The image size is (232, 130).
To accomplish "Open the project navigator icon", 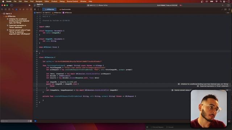I will (2, 9).
